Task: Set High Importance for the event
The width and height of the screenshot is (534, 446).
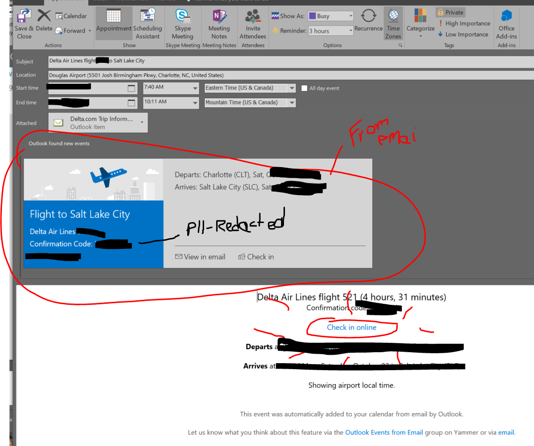Action: 465,23
